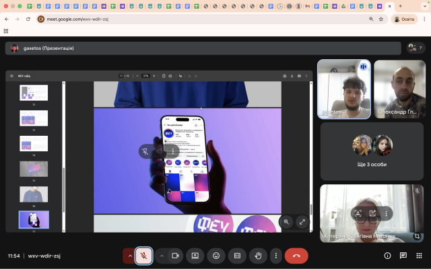The width and height of the screenshot is (431, 269).
Task: Expand video settings arrow beside the camera
Action: [162, 256]
